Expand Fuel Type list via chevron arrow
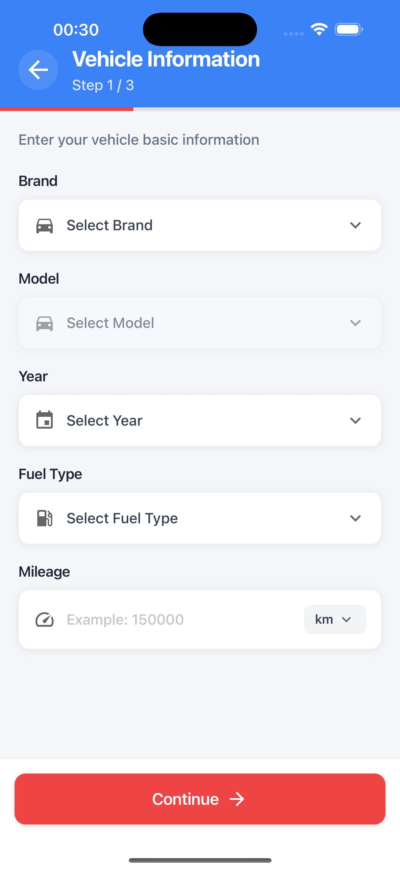 click(x=355, y=518)
